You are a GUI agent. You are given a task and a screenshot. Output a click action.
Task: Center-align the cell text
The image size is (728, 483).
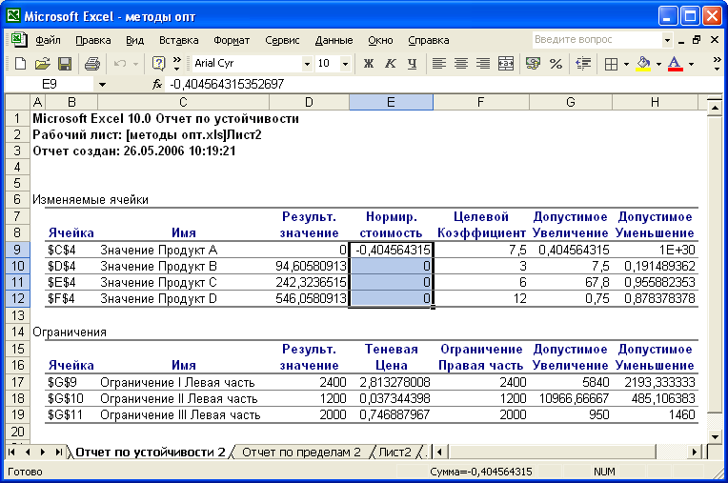pos(461,64)
